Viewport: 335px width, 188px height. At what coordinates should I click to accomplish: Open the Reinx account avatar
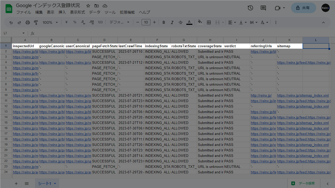(326, 8)
